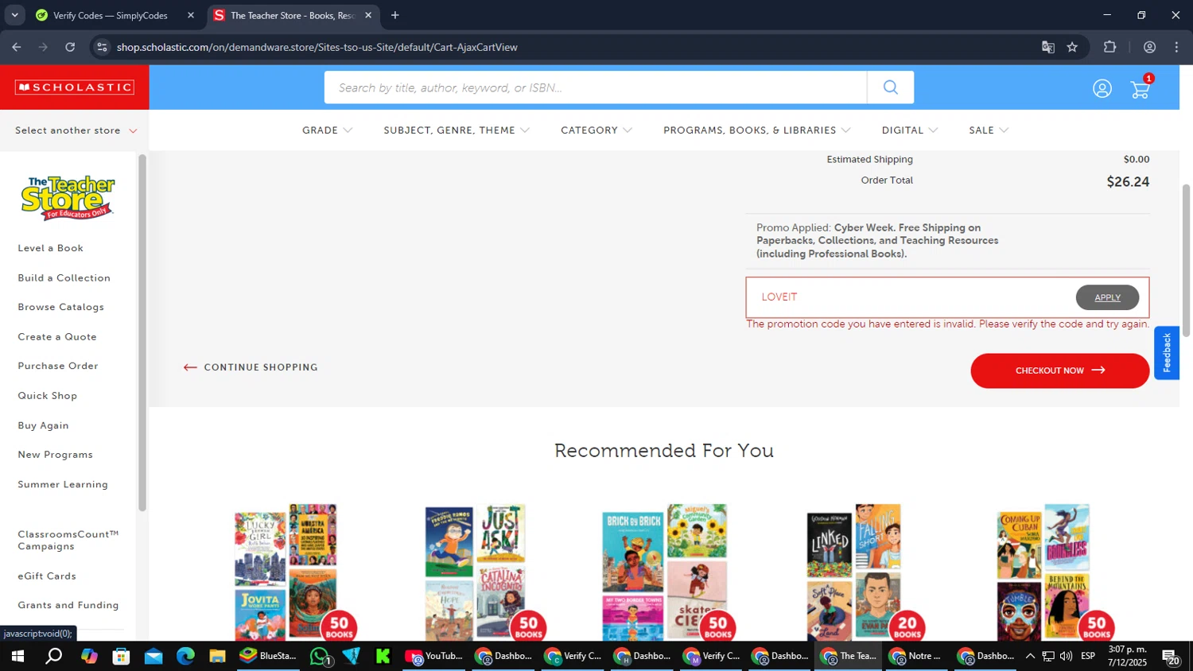Open the taskbar search icon
Viewport: 1193px width, 671px height.
[53, 656]
